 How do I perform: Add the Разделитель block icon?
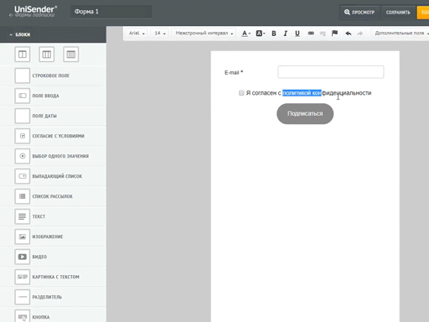click(x=23, y=297)
